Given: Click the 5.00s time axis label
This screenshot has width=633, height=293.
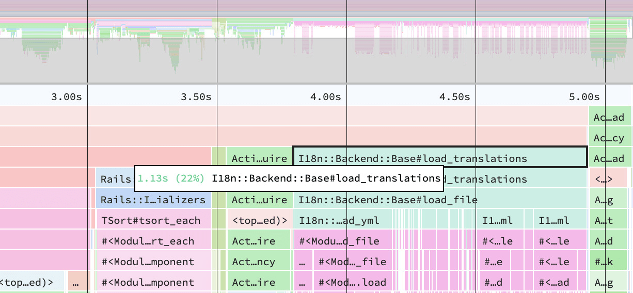Looking at the screenshot, I should (x=584, y=96).
